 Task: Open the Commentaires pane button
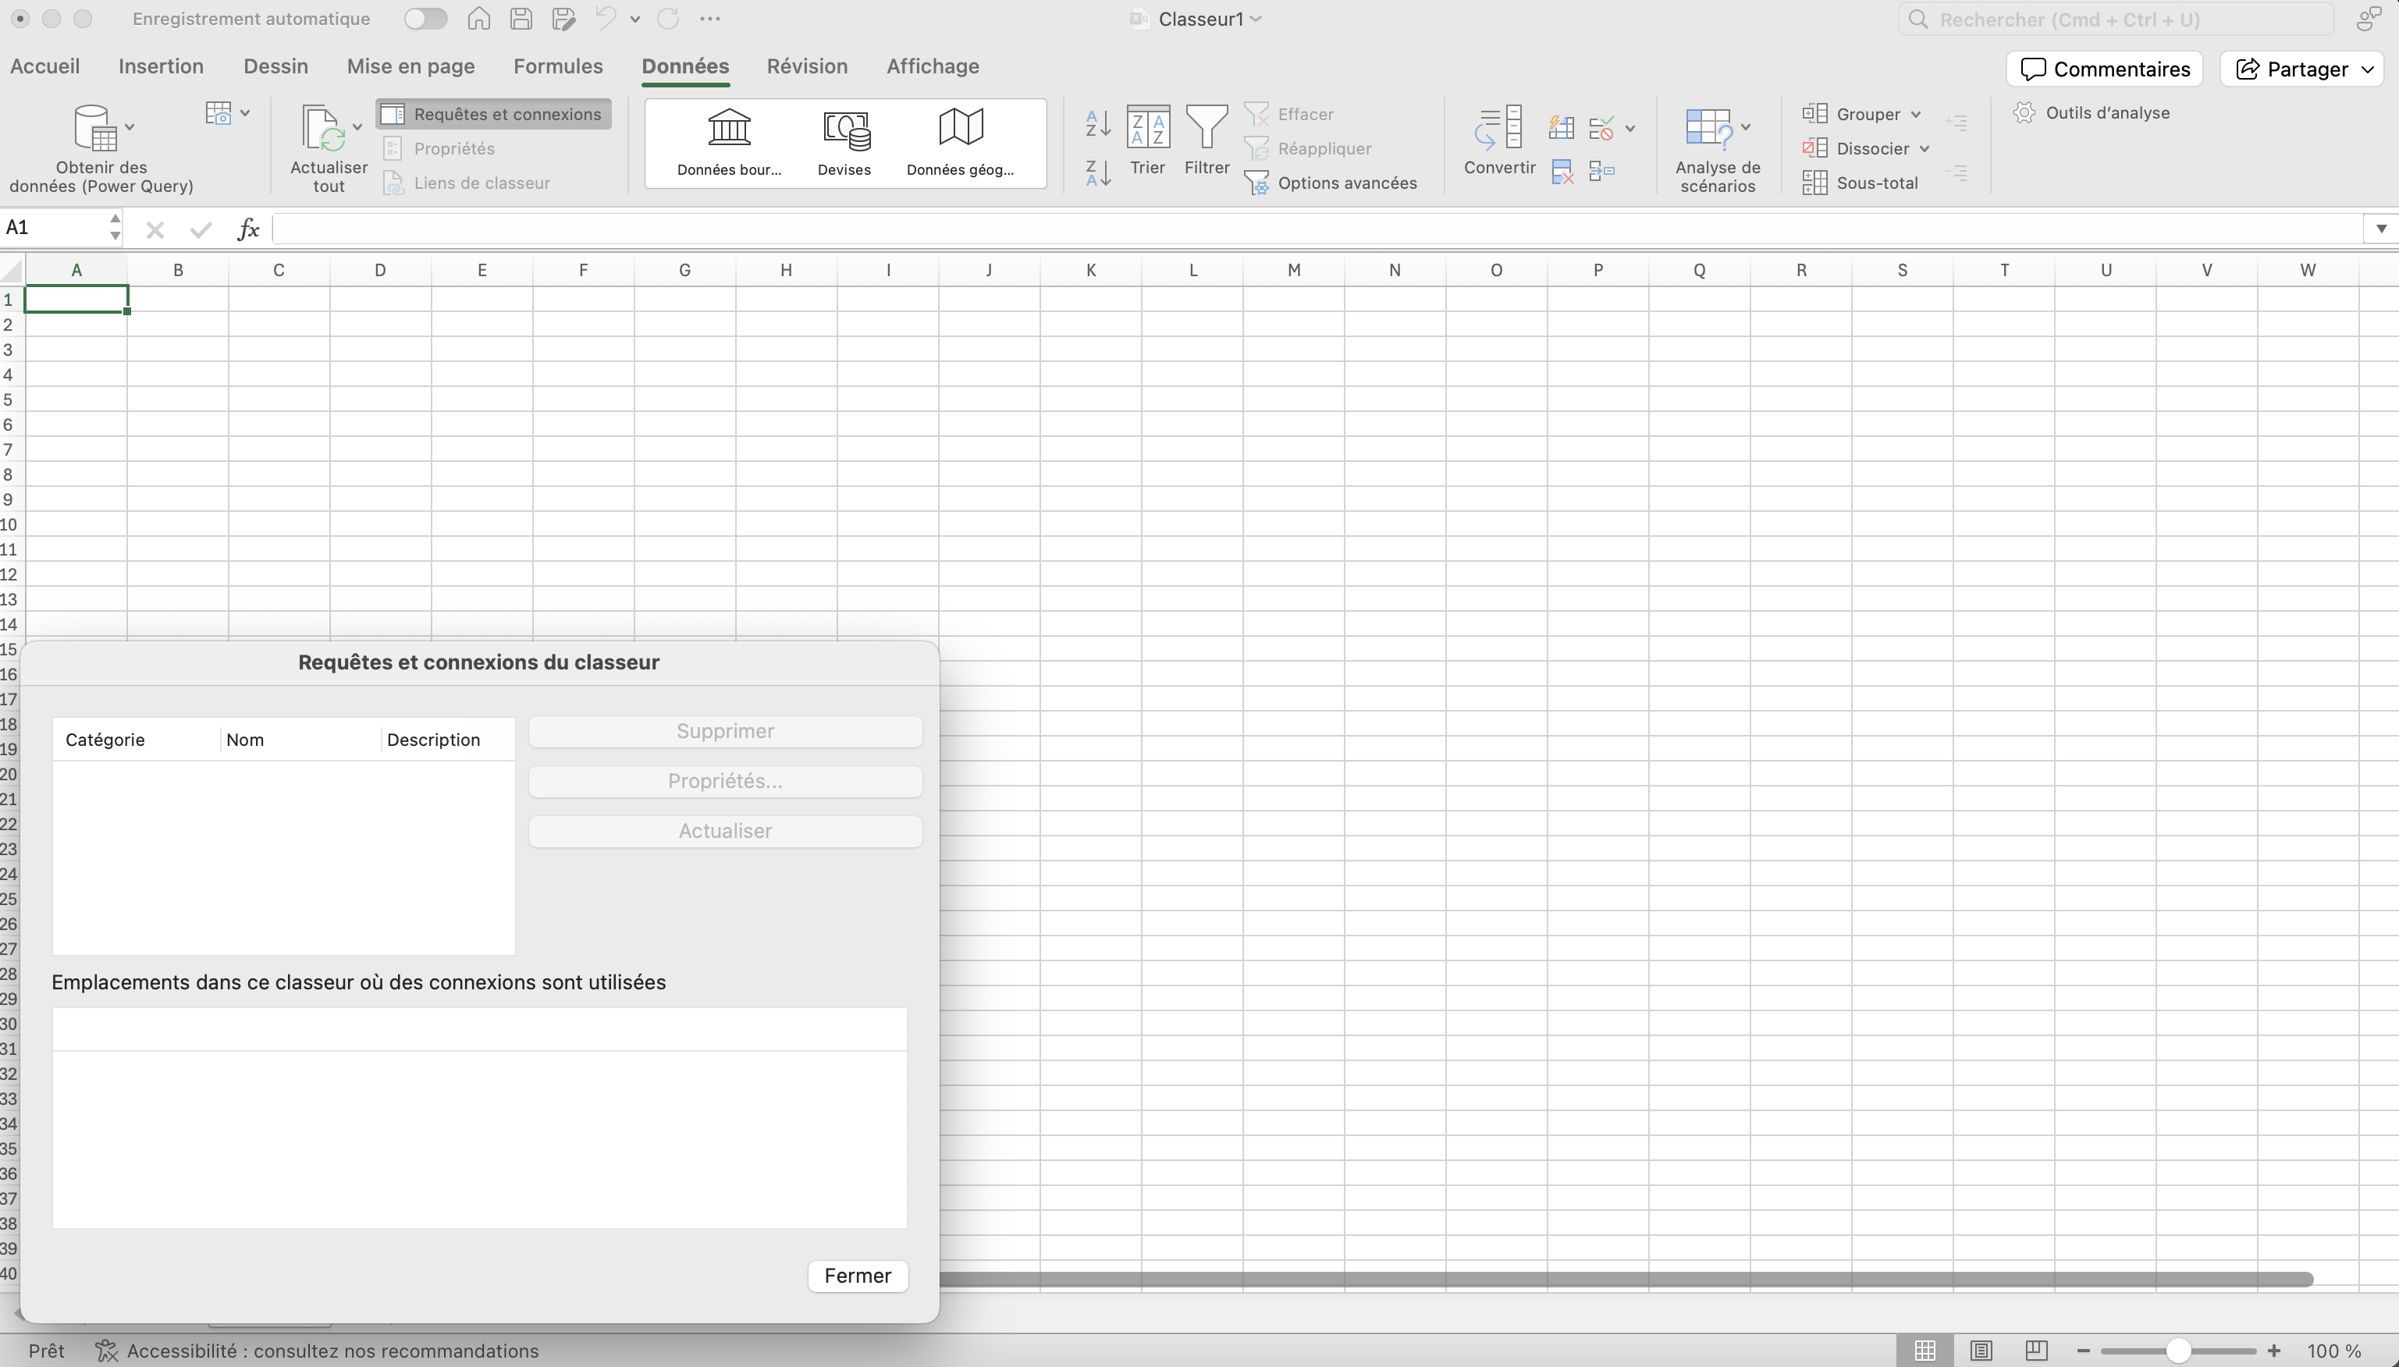(x=2104, y=69)
